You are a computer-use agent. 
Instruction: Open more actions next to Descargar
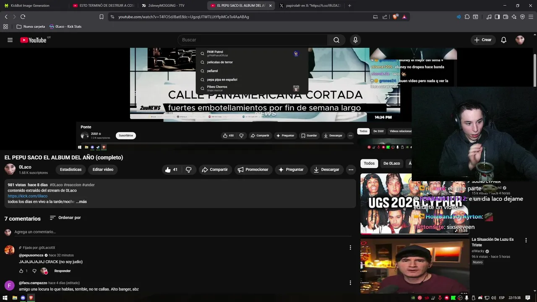[351, 169]
